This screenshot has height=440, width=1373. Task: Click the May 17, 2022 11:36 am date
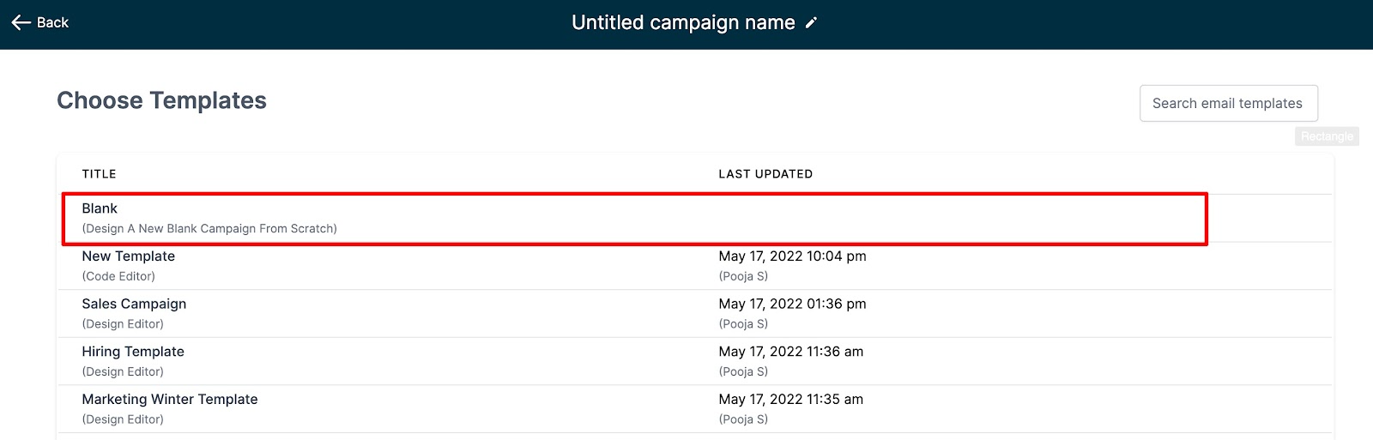[790, 352]
